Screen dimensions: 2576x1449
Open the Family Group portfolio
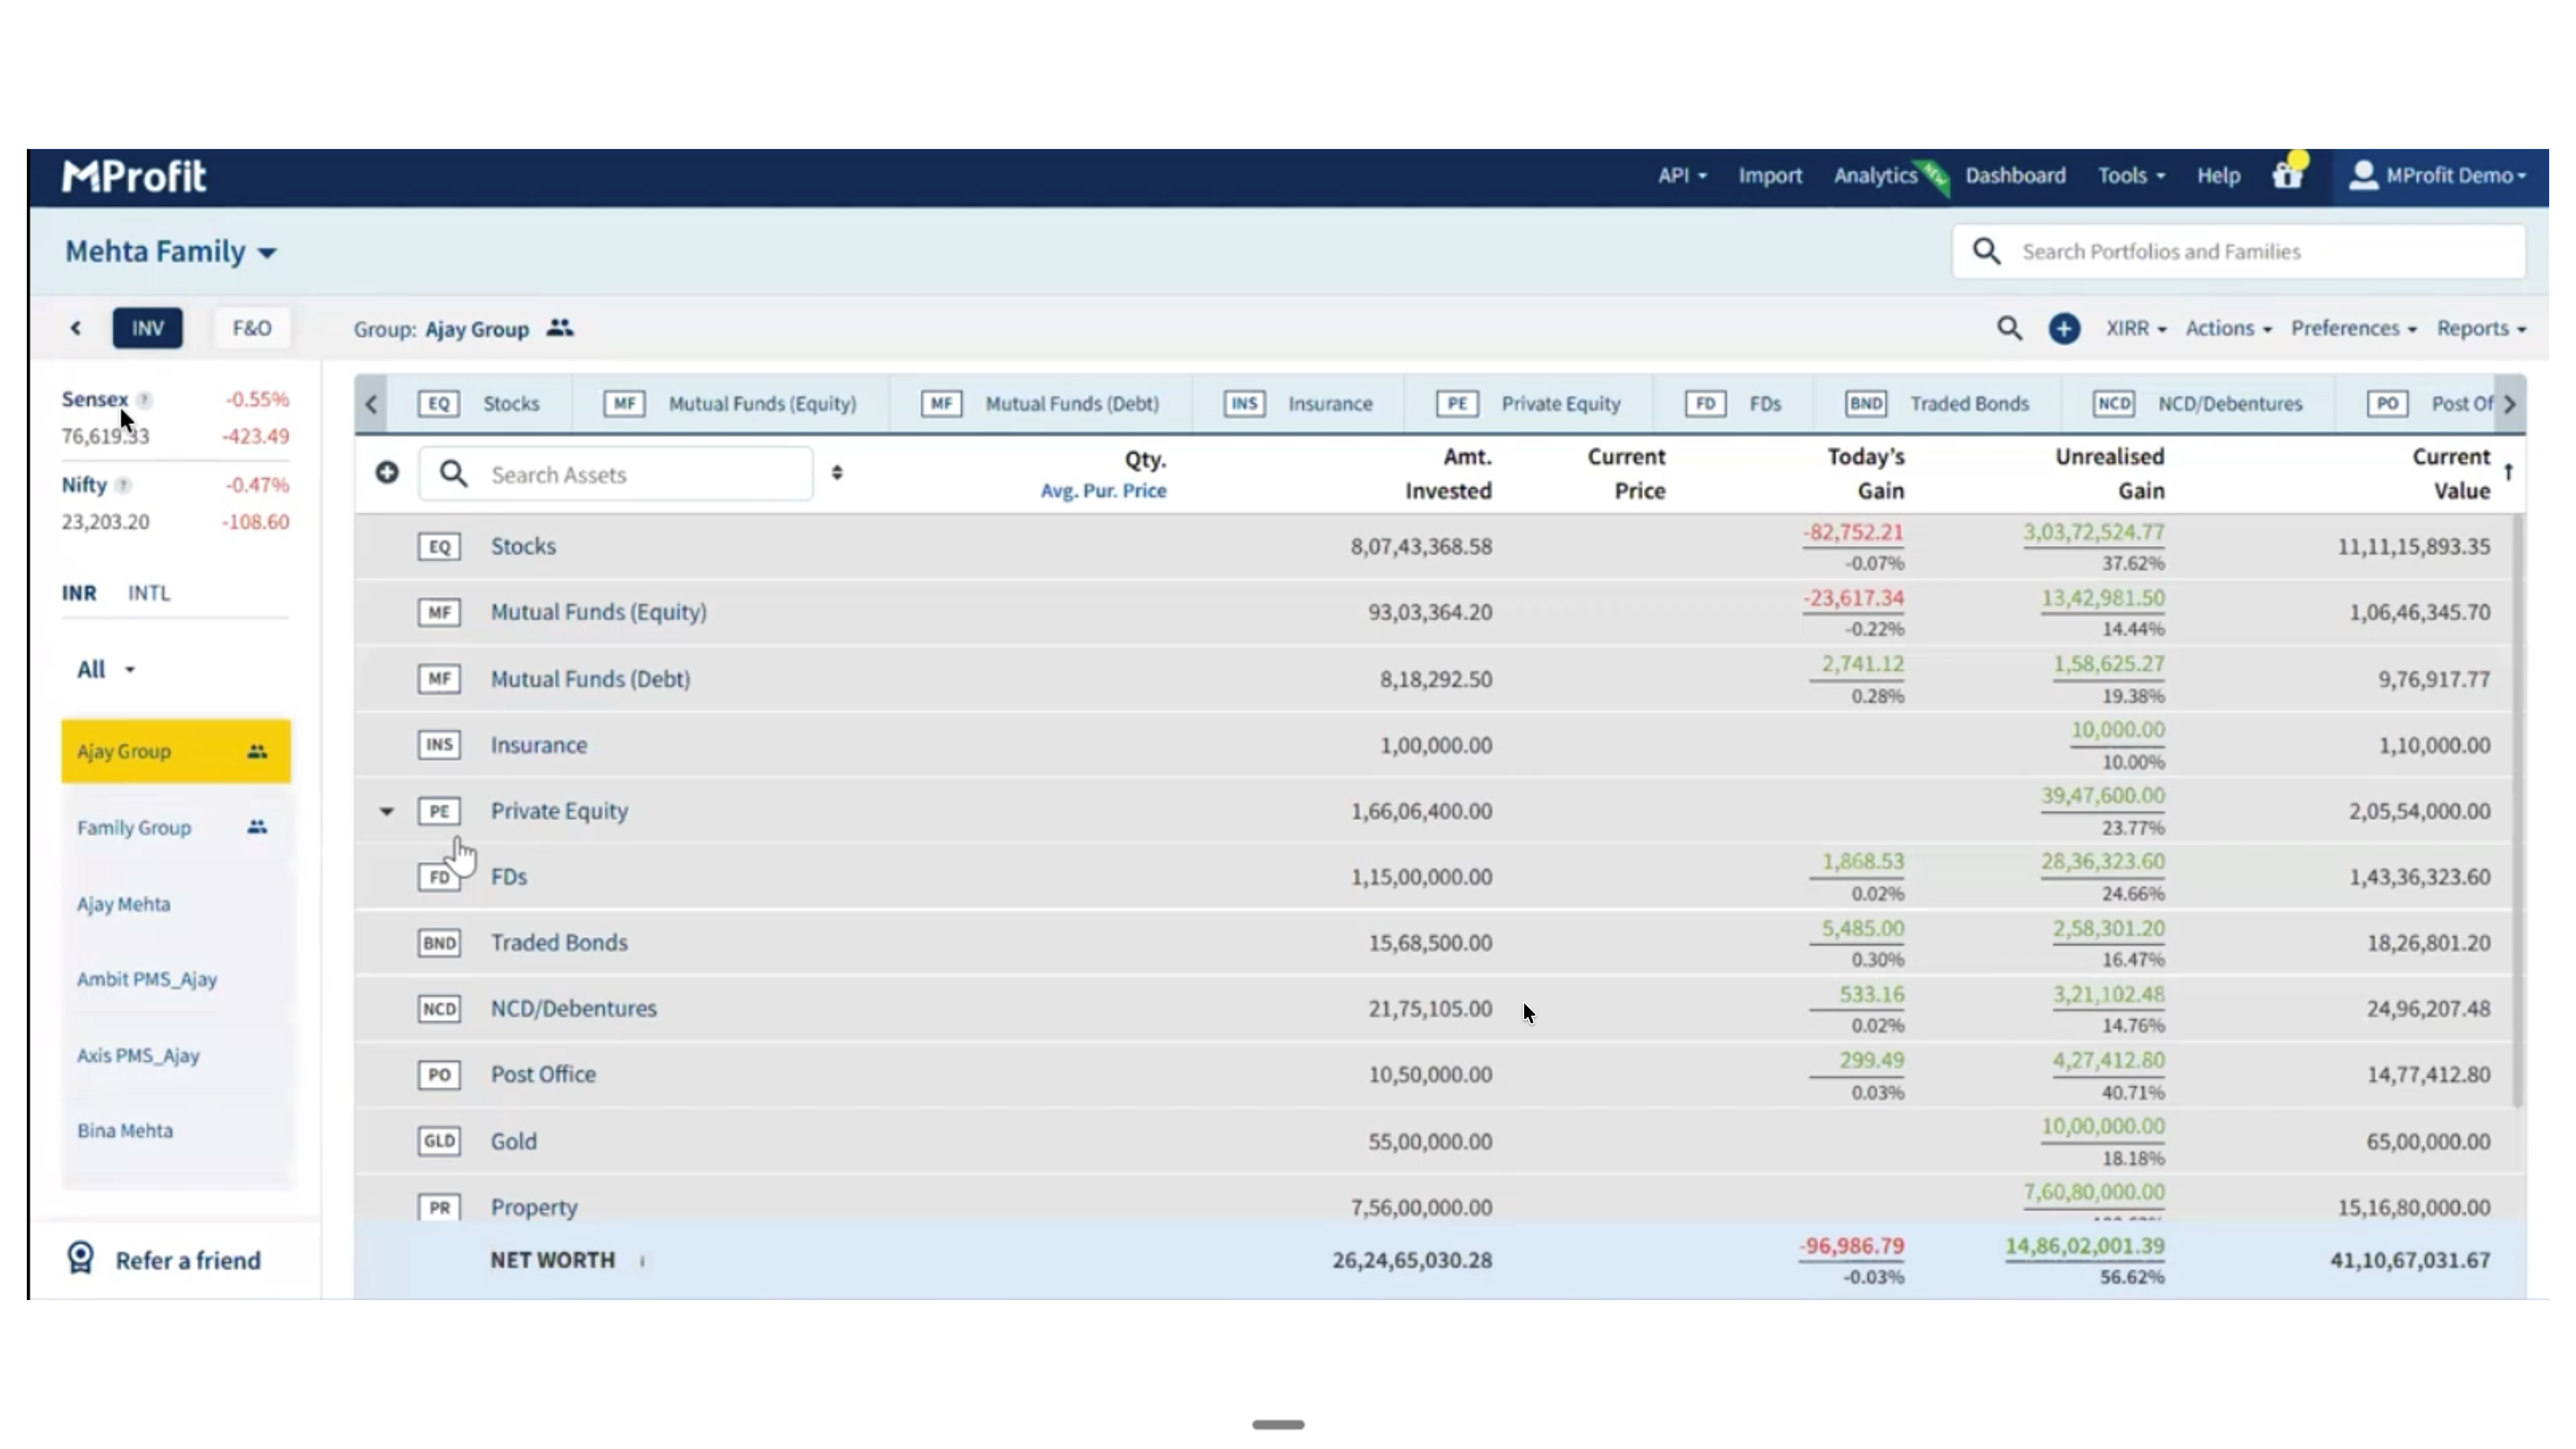(134, 828)
